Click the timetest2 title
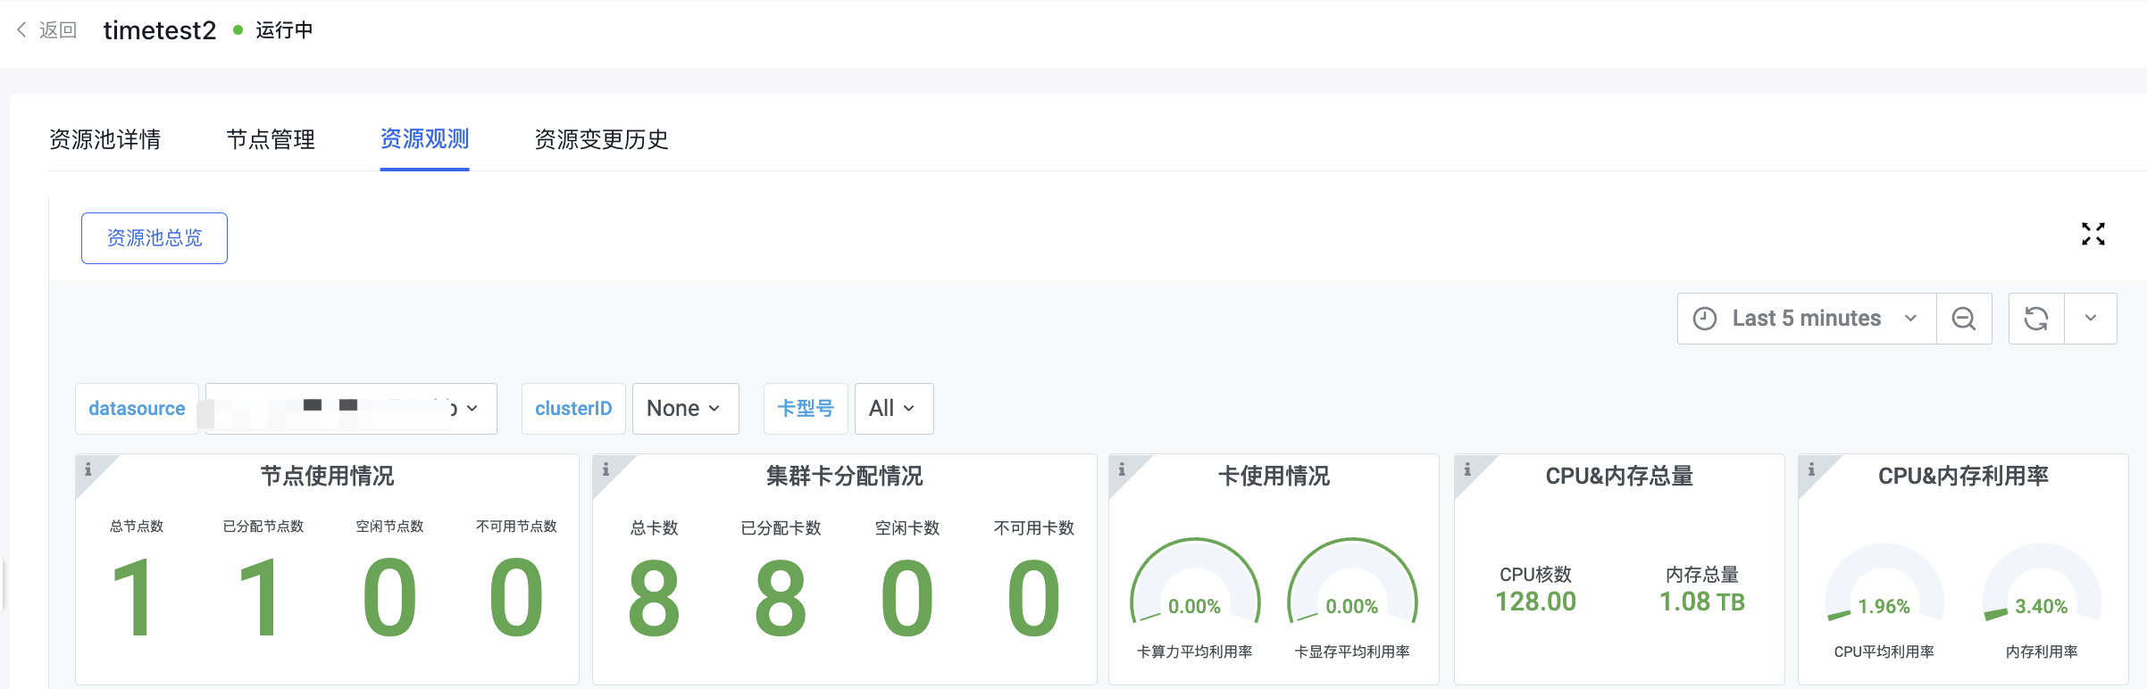2147x689 pixels. (160, 30)
